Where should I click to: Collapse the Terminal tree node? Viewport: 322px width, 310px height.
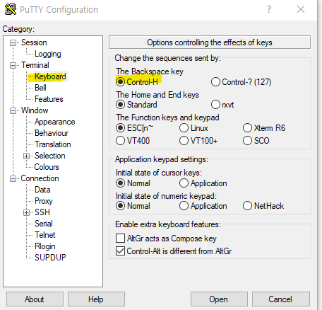pyautogui.click(x=13, y=65)
